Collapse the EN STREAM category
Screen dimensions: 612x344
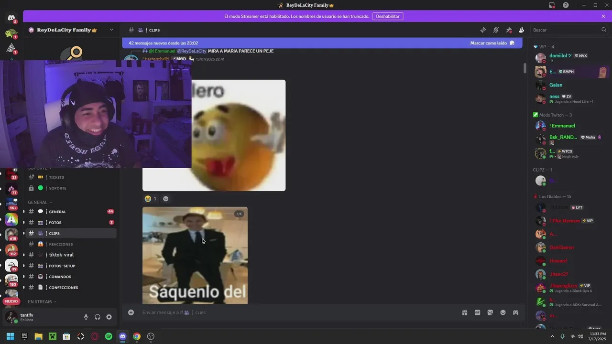pos(42,301)
